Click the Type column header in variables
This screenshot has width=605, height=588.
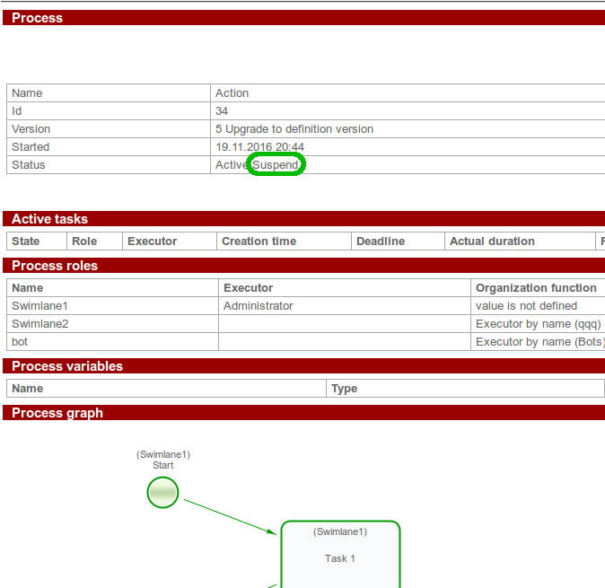click(345, 389)
